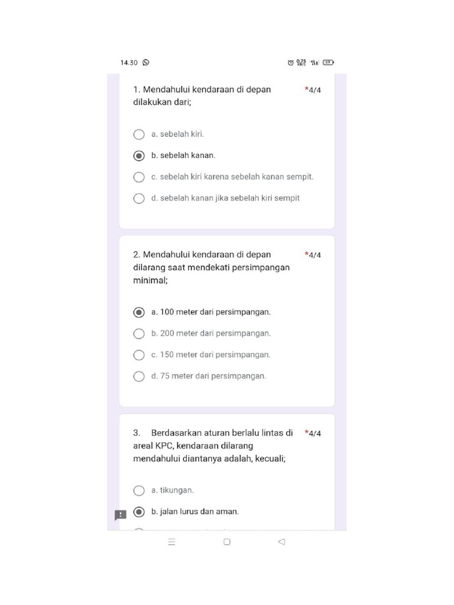454x605 pixels.
Task: Select "b. 200 meter dari persimpangan"
Action: 139,334
